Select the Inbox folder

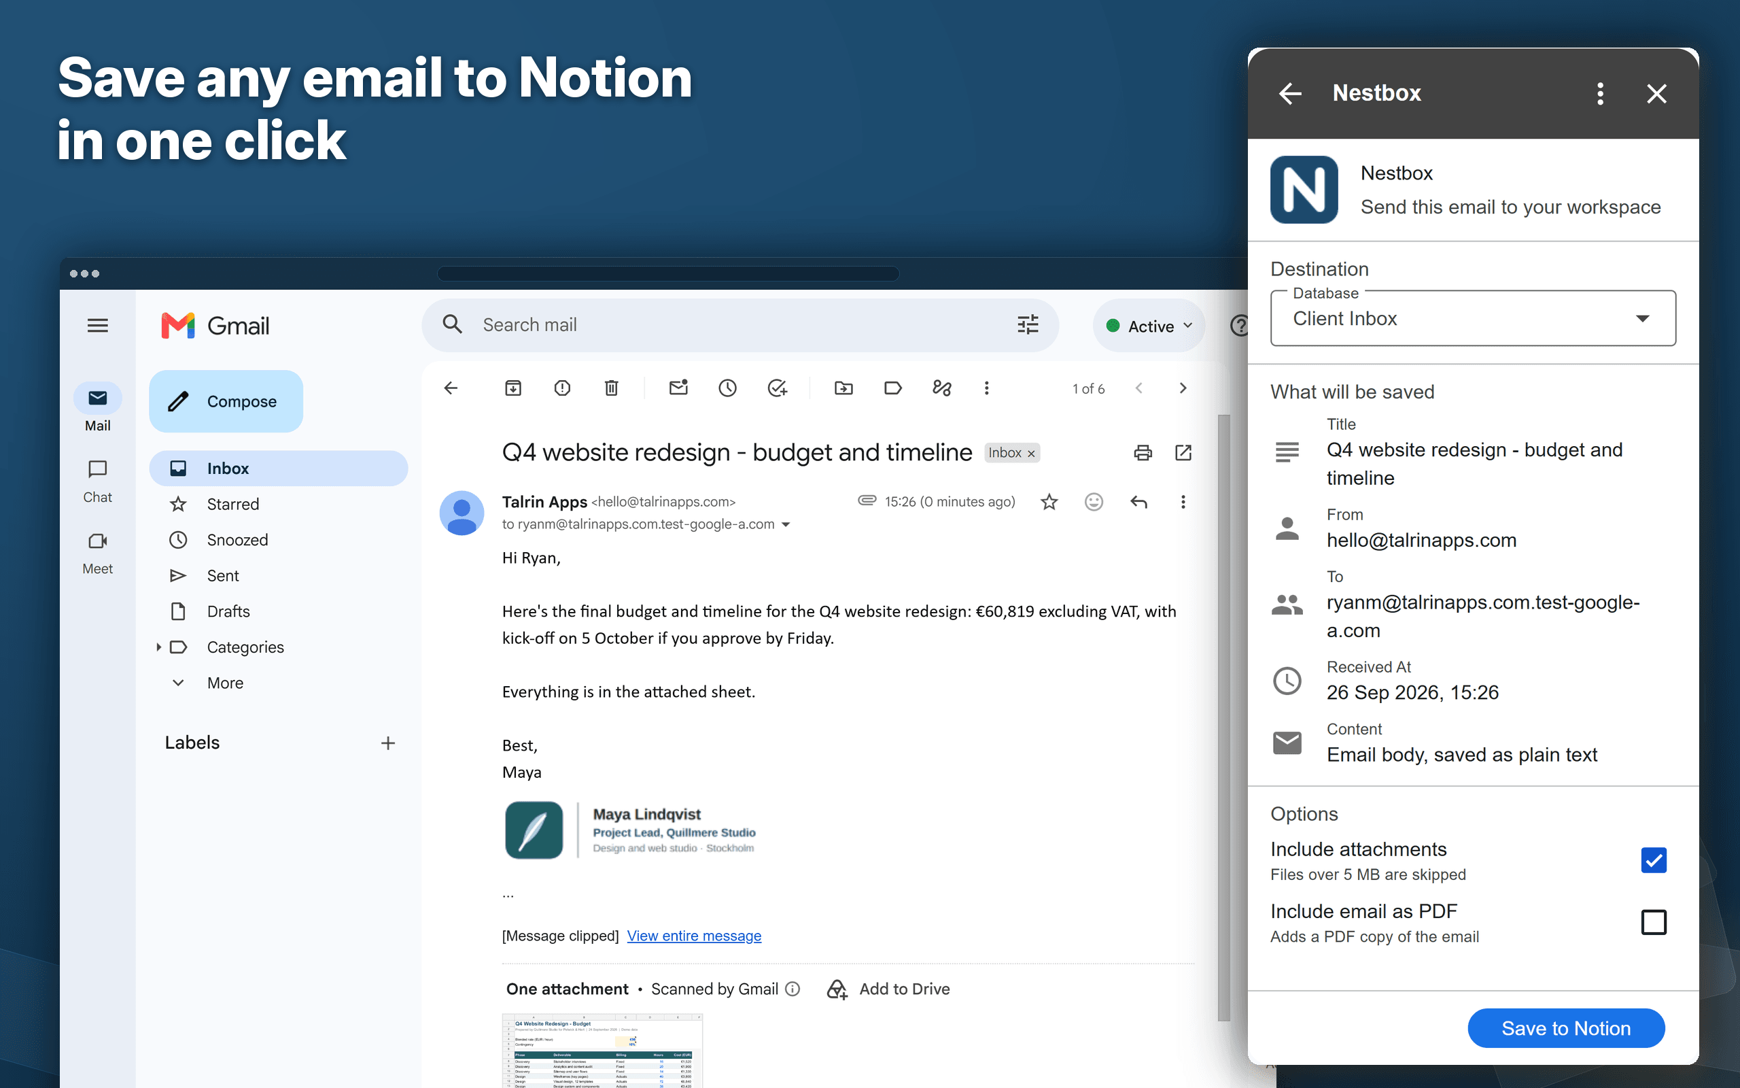pyautogui.click(x=278, y=469)
